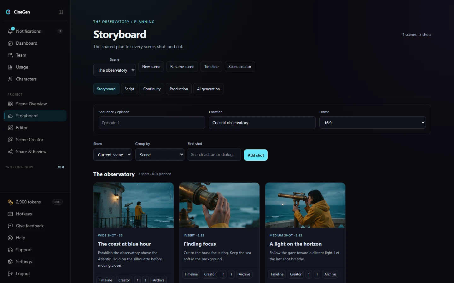Open Support headset icon

click(10, 250)
